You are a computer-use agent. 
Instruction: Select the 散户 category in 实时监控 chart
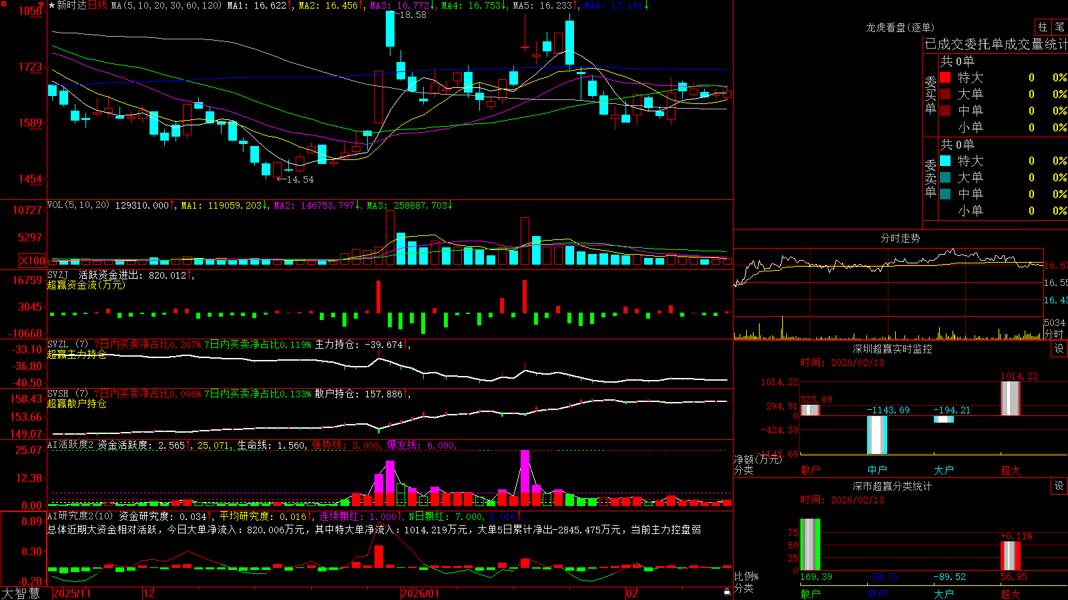[x=810, y=470]
